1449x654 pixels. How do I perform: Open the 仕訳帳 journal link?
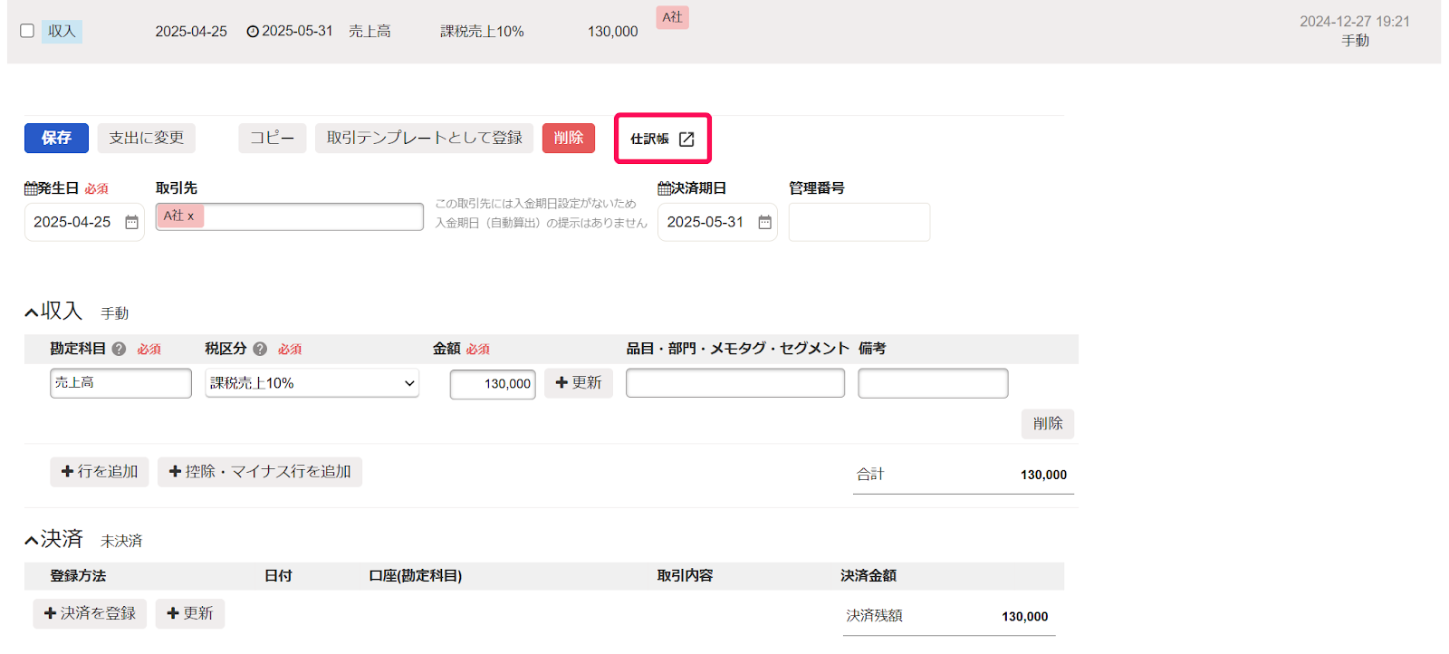point(662,139)
